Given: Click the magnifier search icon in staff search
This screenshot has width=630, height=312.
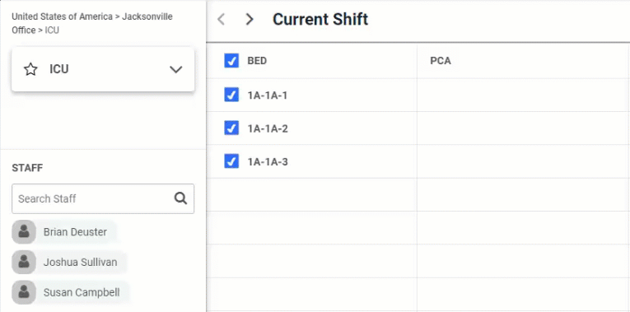Looking at the screenshot, I should (180, 198).
